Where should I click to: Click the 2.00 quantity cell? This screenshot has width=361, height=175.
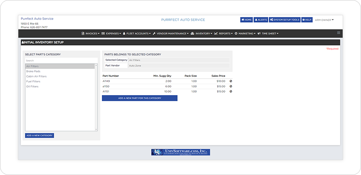168,81
